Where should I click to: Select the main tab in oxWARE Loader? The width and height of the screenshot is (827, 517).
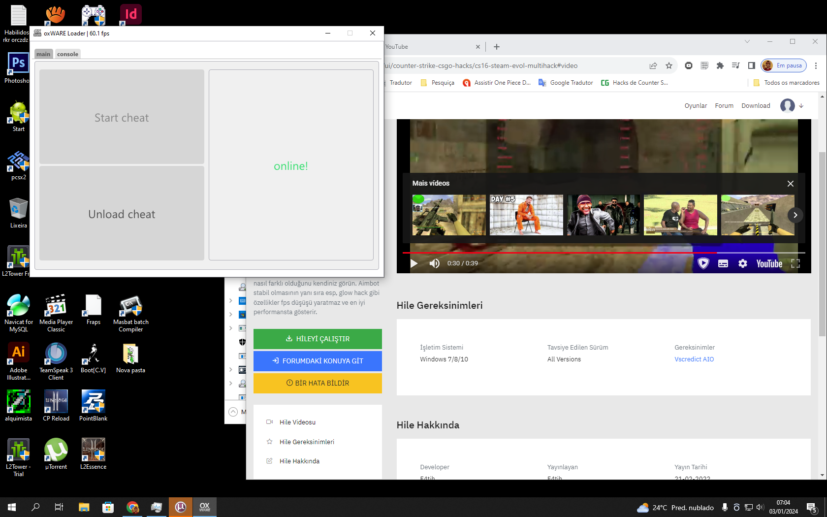43,54
